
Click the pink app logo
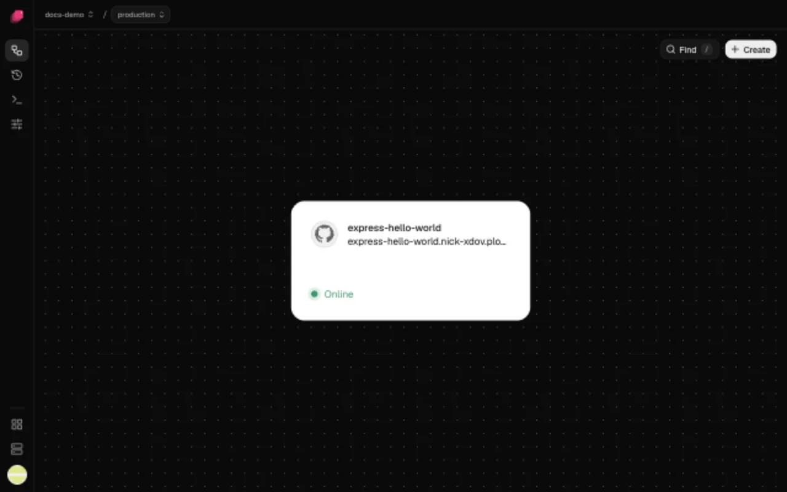point(17,16)
